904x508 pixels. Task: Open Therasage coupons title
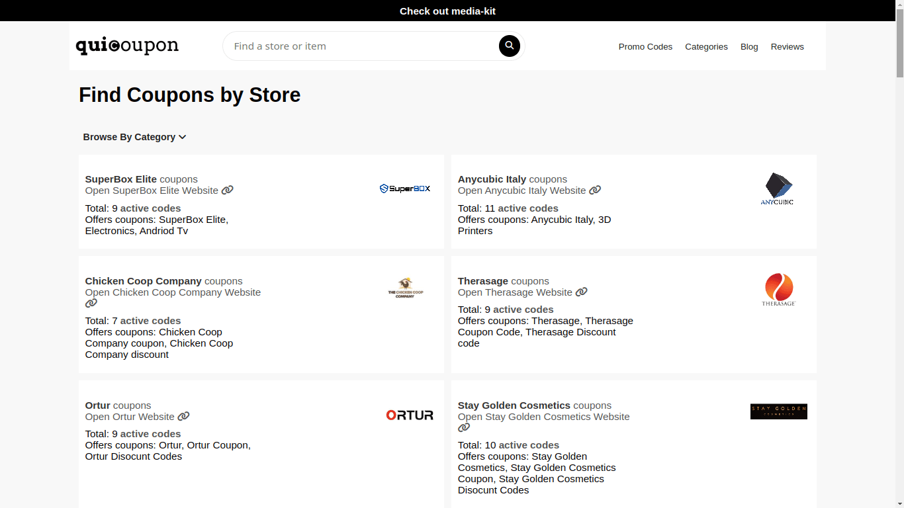[x=504, y=281]
